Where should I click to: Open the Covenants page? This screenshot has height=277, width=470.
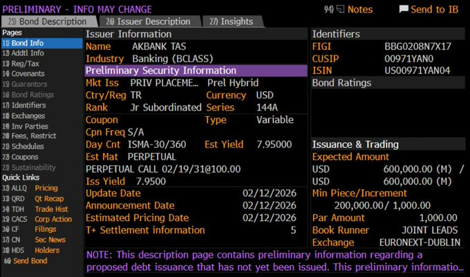[27, 74]
